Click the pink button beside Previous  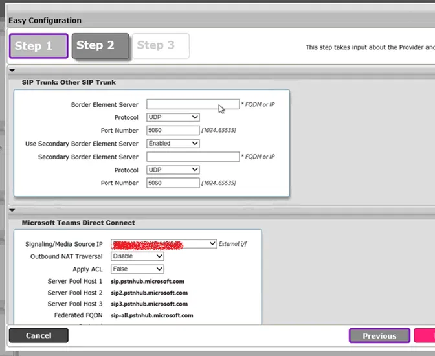coord(425,336)
